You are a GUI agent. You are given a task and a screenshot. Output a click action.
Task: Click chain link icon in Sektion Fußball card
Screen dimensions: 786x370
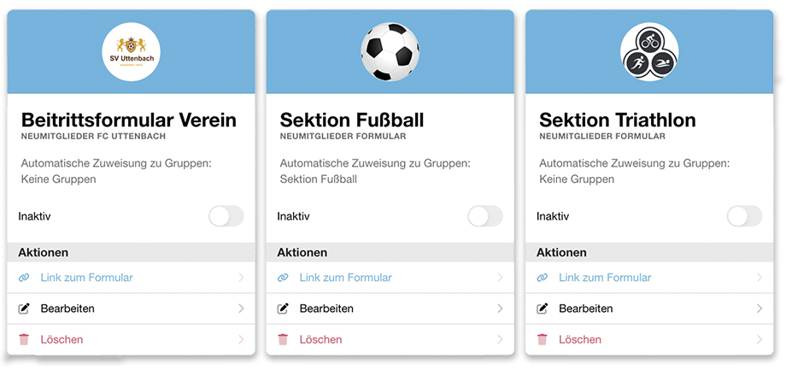[x=283, y=278]
